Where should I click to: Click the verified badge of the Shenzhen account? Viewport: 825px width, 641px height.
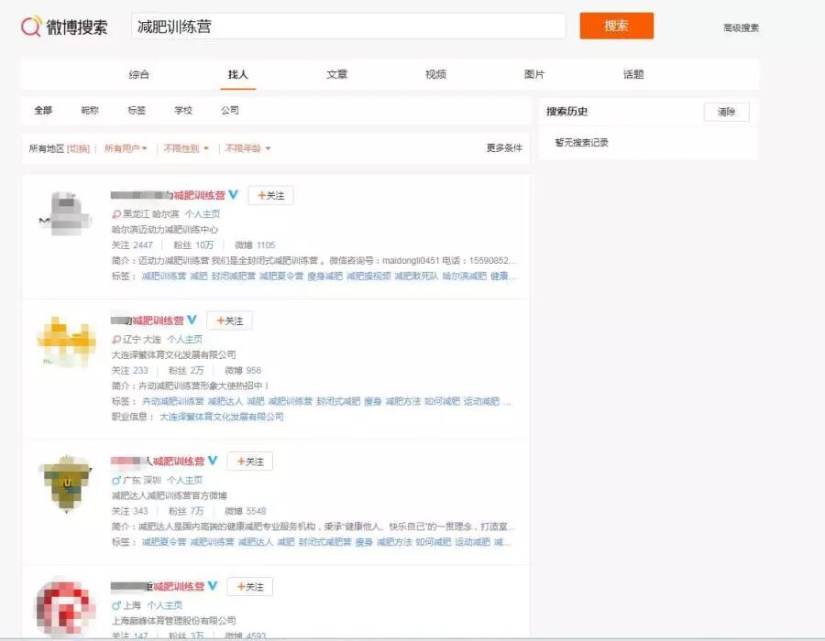tap(212, 461)
